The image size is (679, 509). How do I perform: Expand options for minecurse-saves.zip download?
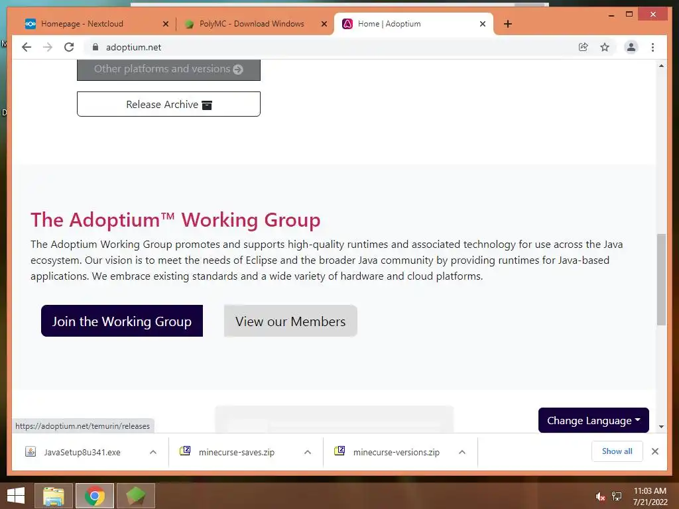(x=308, y=452)
